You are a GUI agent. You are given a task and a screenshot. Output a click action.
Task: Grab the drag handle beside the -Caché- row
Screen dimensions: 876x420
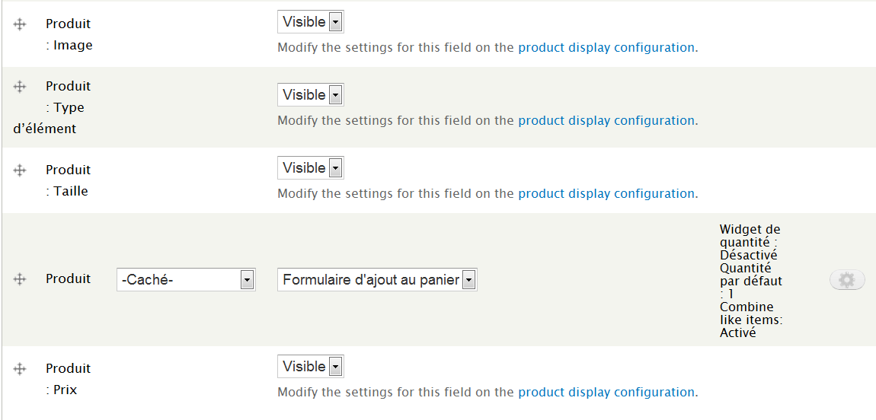coord(21,280)
